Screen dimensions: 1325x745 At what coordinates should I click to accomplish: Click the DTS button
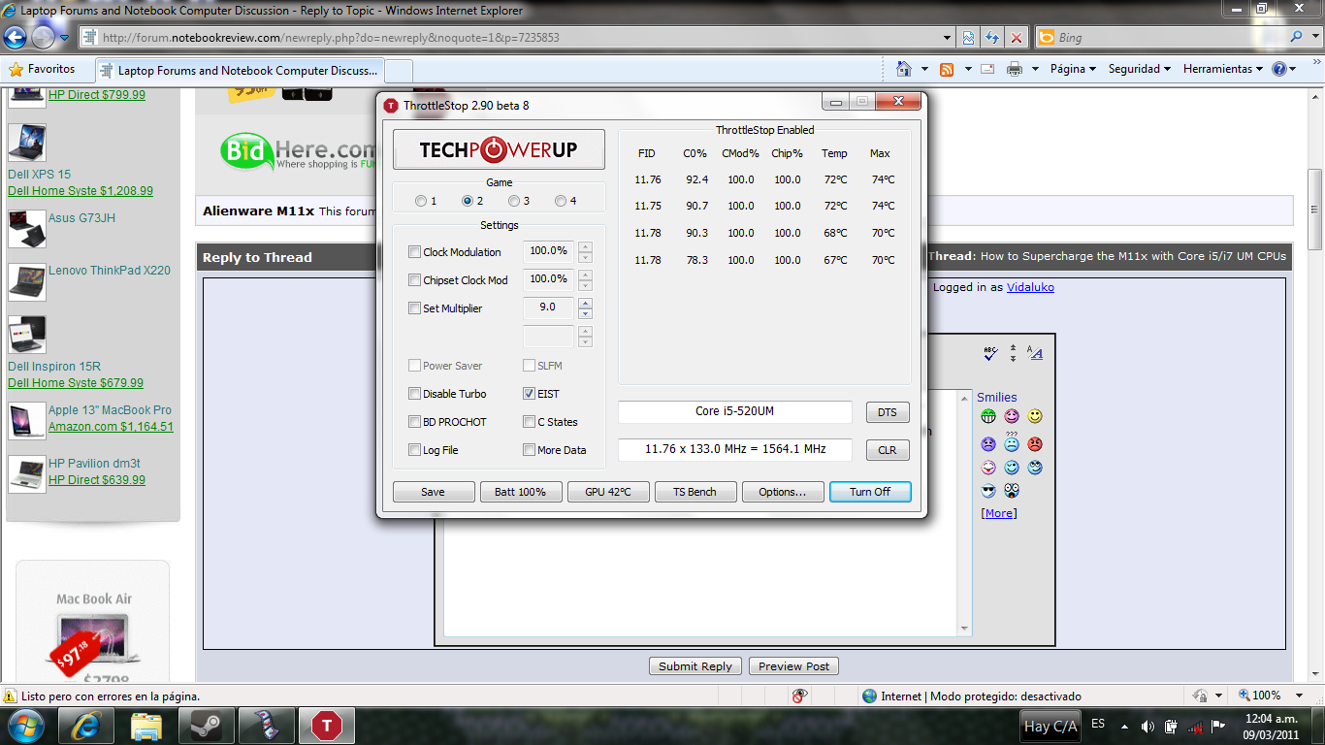point(888,412)
